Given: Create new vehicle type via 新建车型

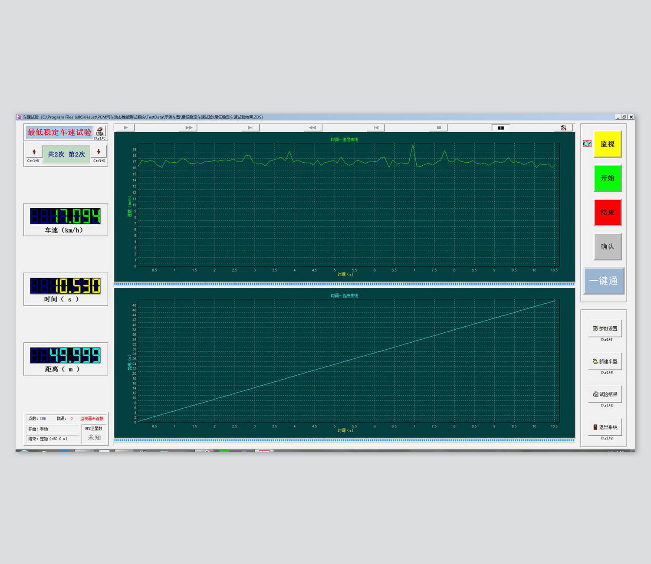Looking at the screenshot, I should [x=605, y=361].
